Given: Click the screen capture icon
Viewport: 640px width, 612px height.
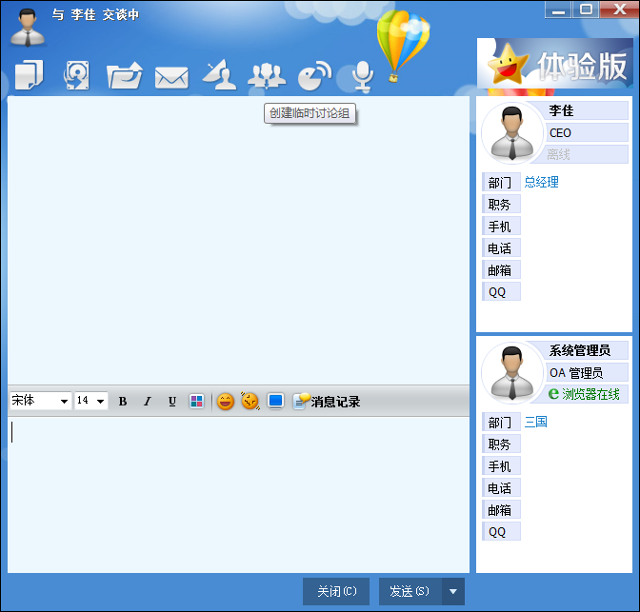Looking at the screenshot, I should (275, 402).
